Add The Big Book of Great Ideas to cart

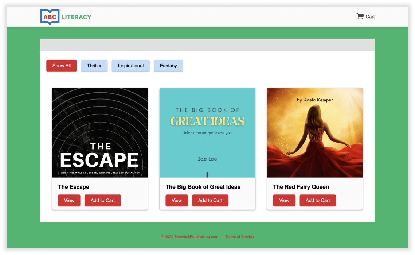point(210,200)
